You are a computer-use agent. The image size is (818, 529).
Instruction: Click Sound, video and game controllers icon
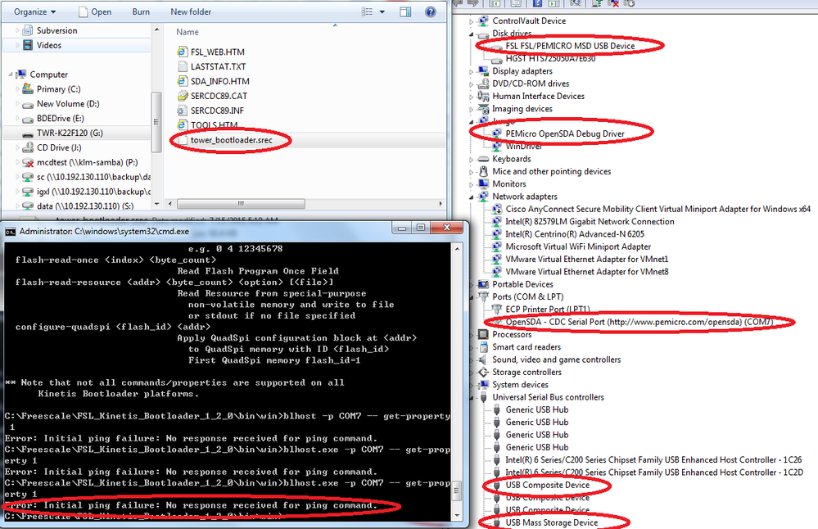[484, 359]
